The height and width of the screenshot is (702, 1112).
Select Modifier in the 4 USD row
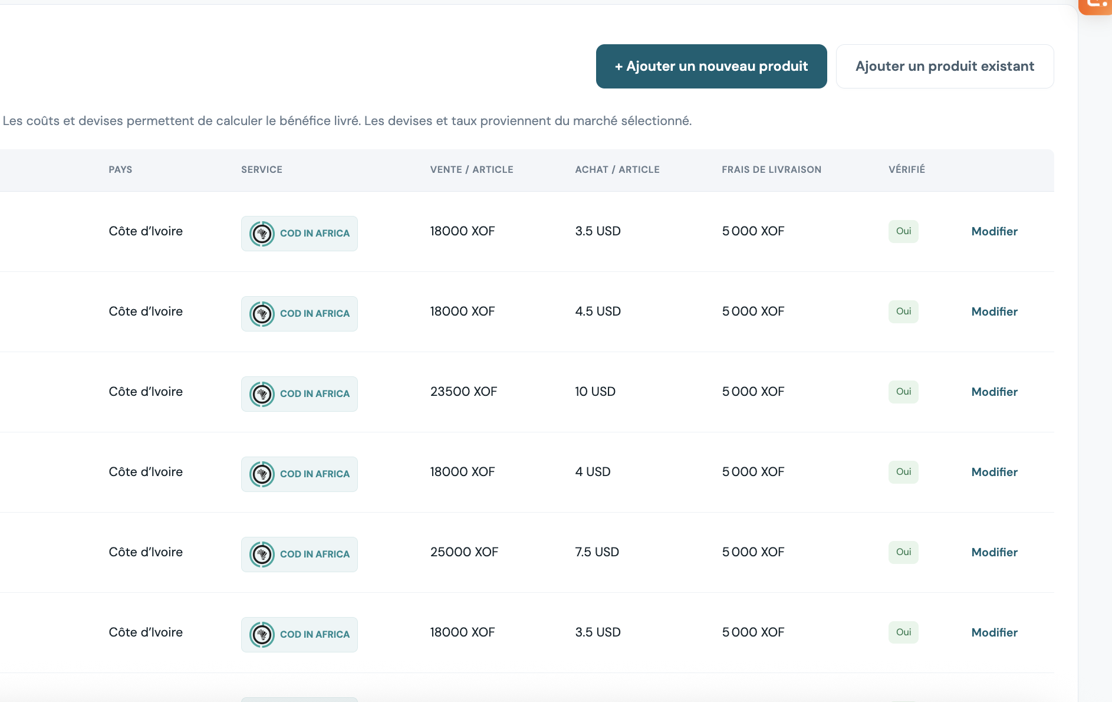point(994,472)
